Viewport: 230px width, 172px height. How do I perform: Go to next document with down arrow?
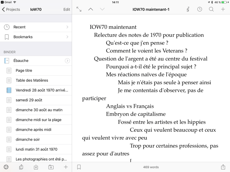102,10
